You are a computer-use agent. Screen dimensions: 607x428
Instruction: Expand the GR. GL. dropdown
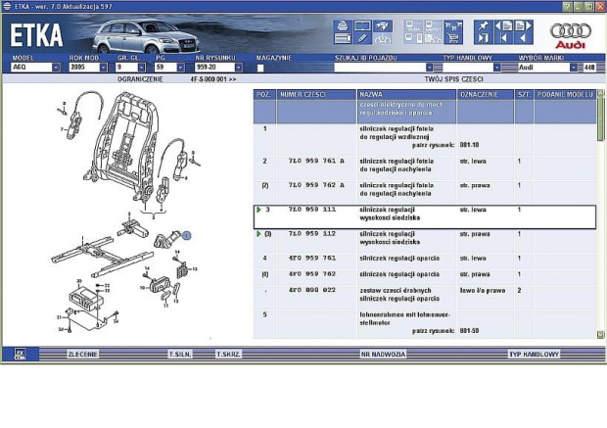[x=141, y=68]
